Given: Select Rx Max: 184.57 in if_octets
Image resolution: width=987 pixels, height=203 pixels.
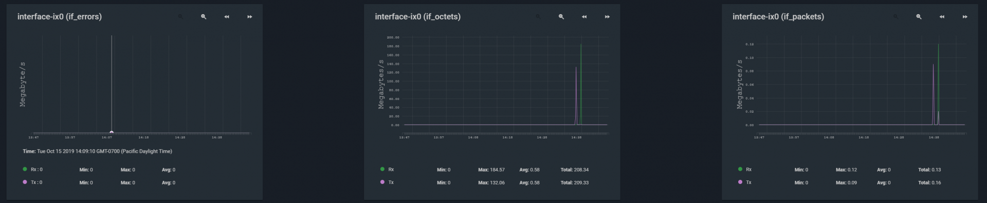Looking at the screenshot, I should (x=491, y=170).
